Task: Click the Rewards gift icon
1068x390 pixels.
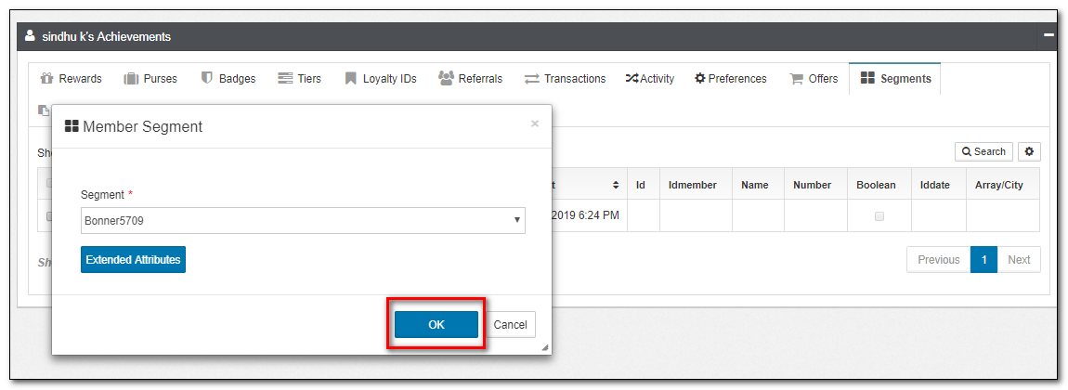Action: [x=46, y=79]
